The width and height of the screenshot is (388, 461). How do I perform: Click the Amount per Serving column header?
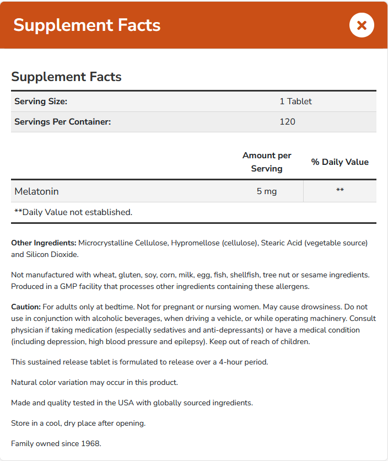pos(267,162)
